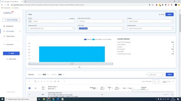Screen dimensions: 181x101
Task: Click the Create campaign button
Action: click(x=11, y=20)
